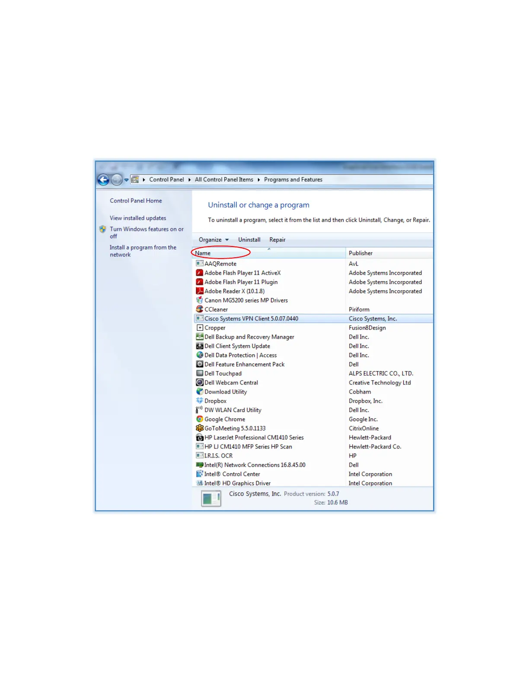Click the Fusion8Design publisher cell
The width and height of the screenshot is (529, 685).
367,327
